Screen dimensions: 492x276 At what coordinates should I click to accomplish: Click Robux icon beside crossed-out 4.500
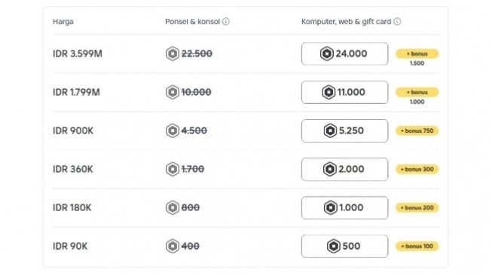[x=173, y=130]
